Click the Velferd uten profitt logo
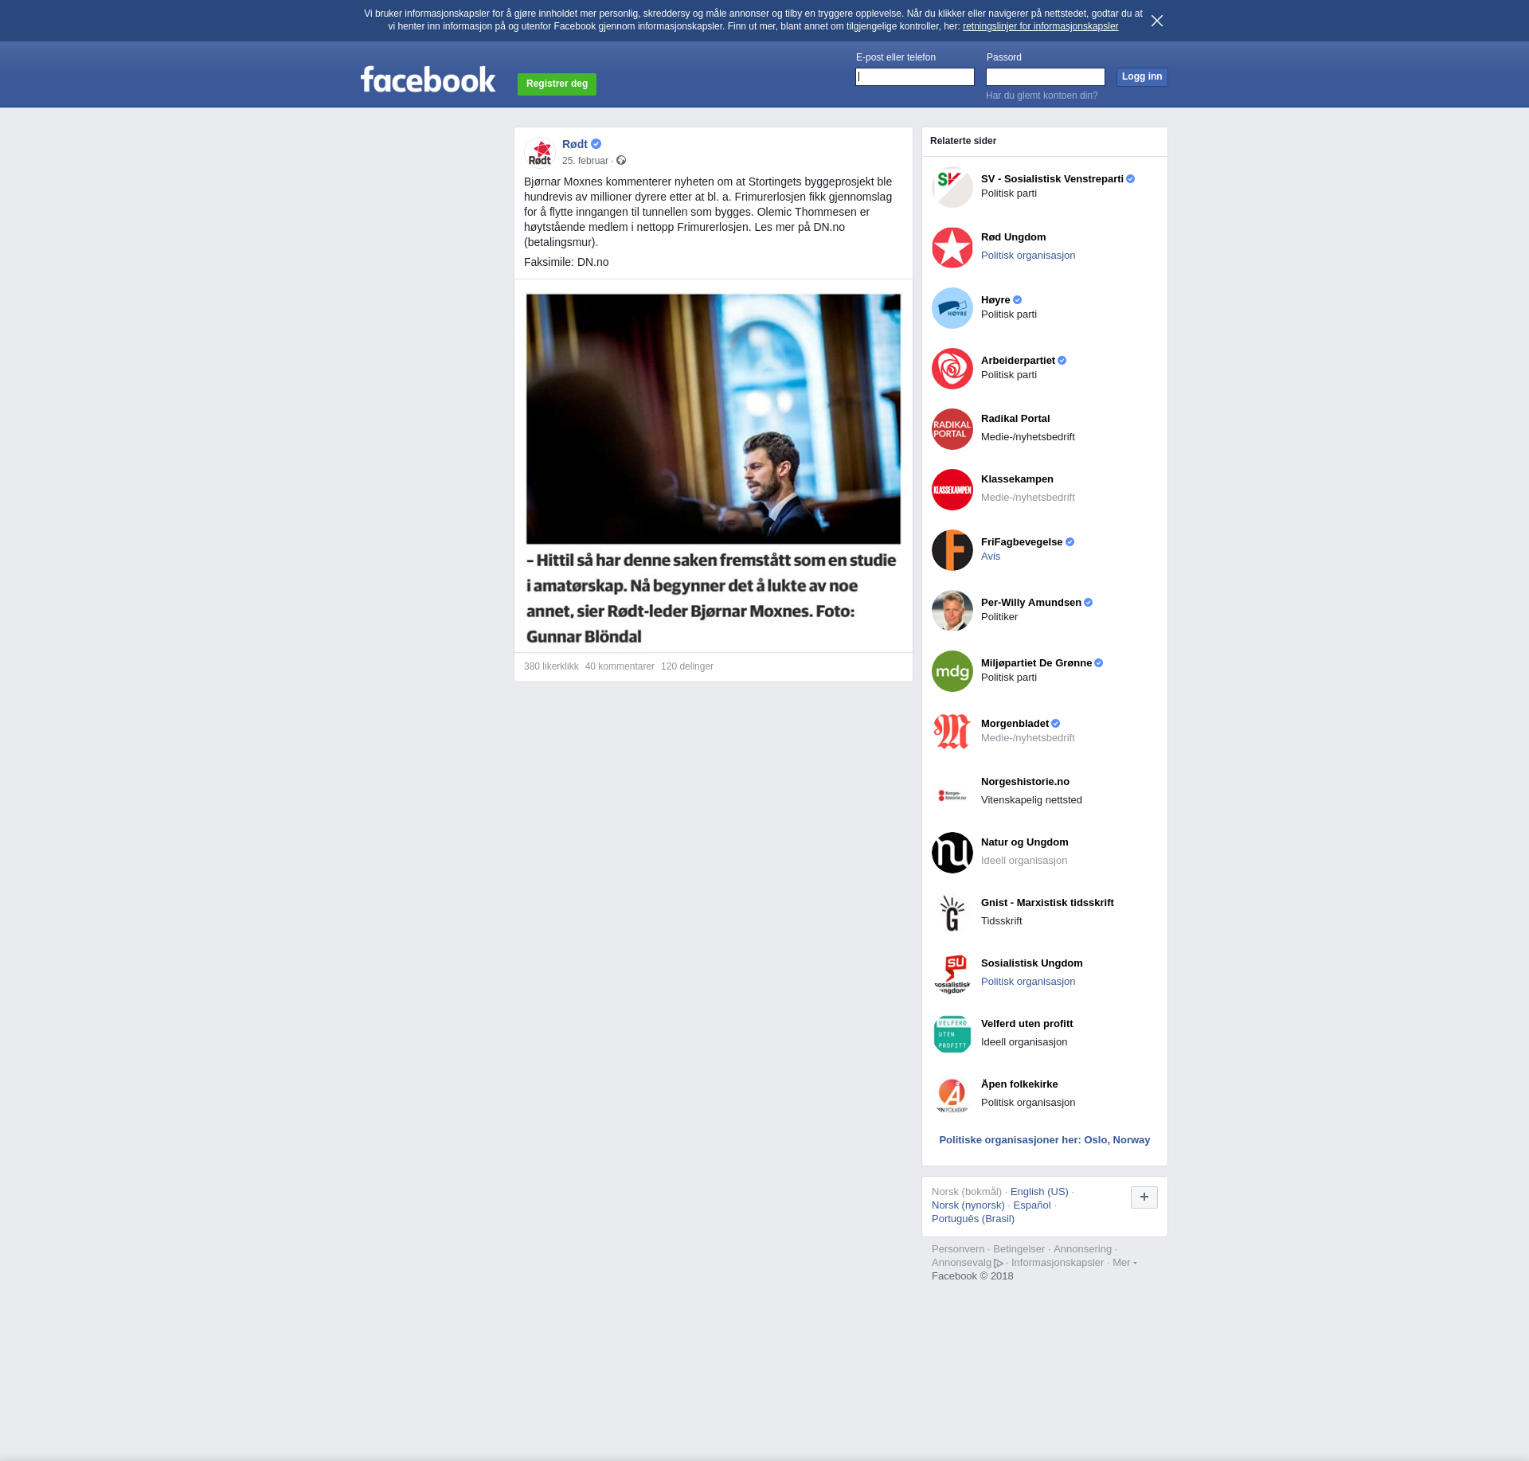The height and width of the screenshot is (1461, 1529). (952, 1034)
